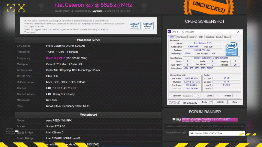This screenshot has width=262, height=147.
Task: Click the 8626.49 MHz frequency value
Action: click(x=56, y=58)
